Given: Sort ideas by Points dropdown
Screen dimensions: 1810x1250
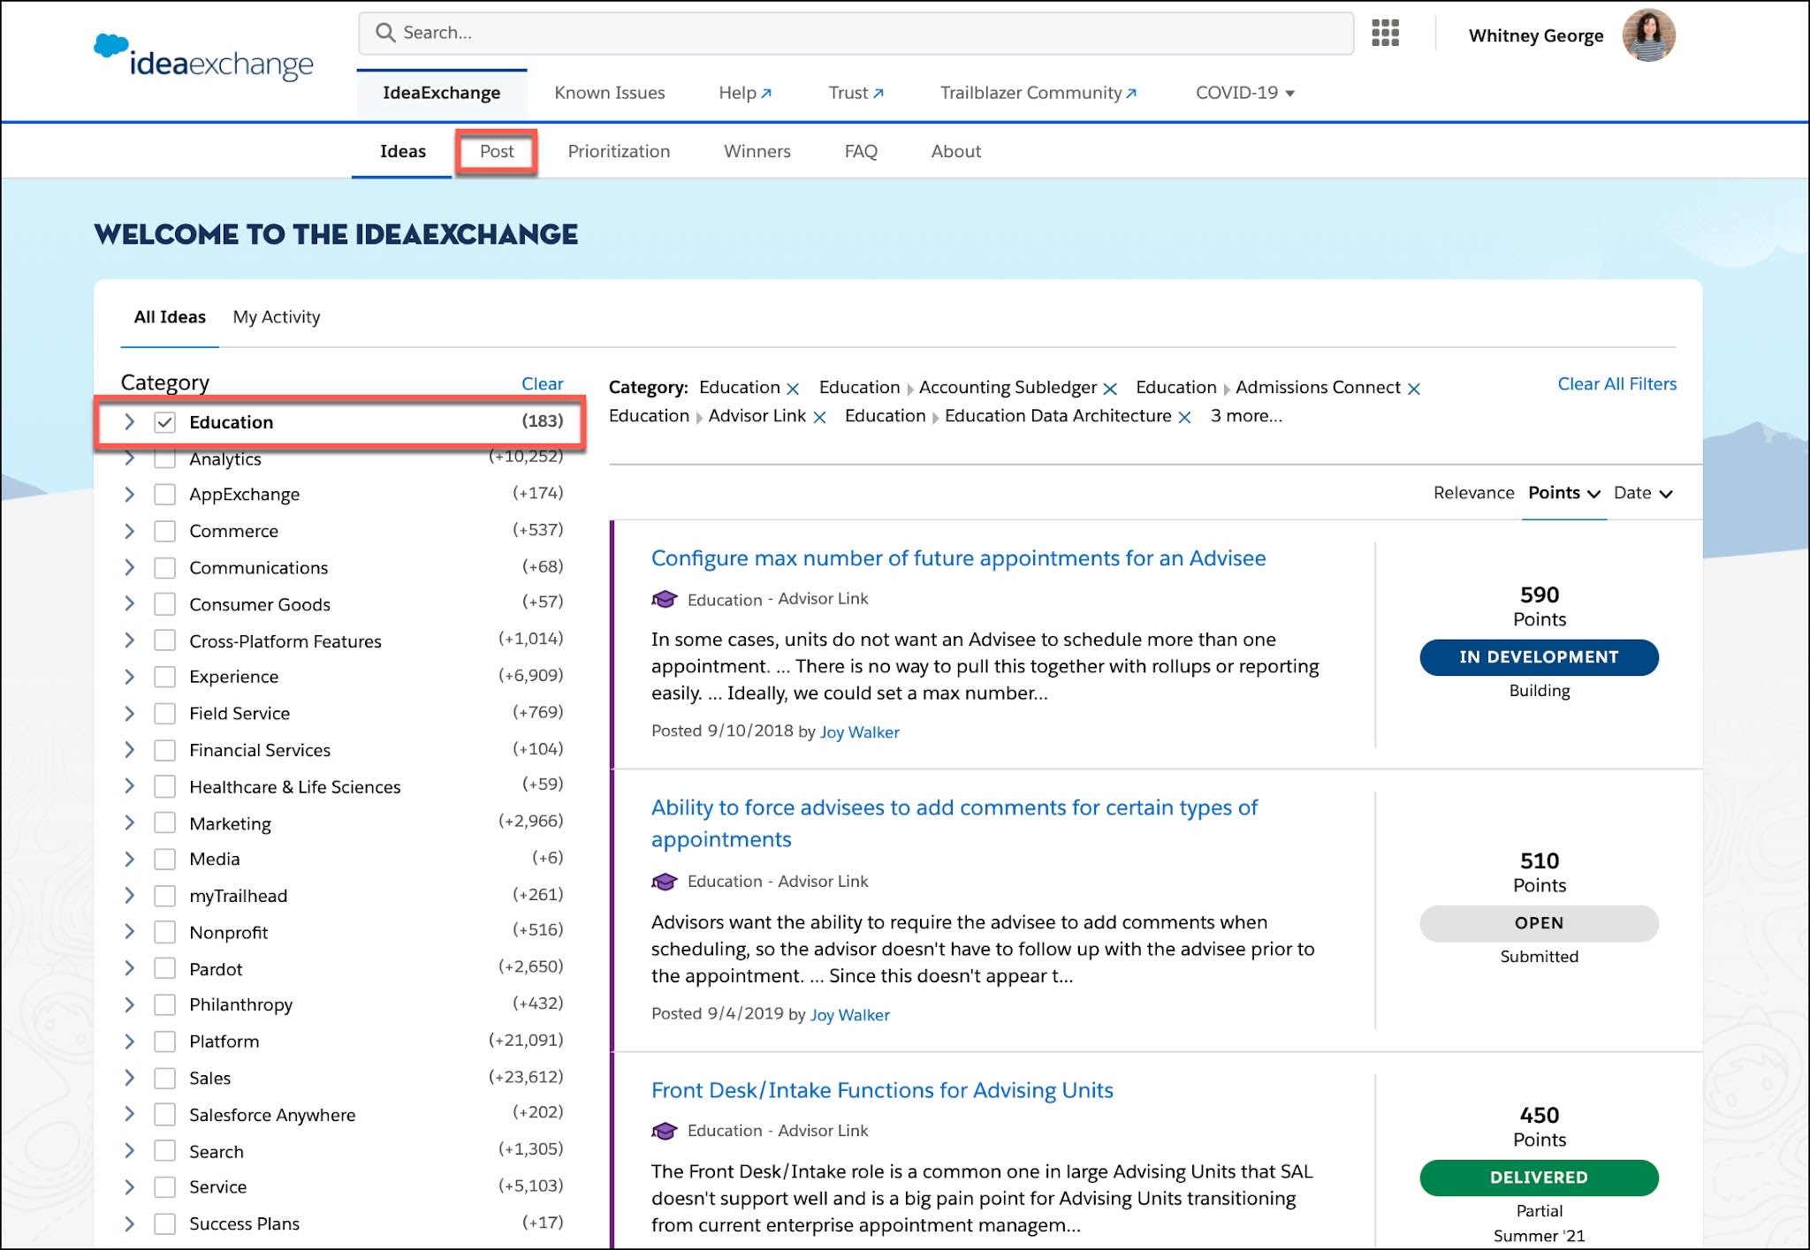Looking at the screenshot, I should (1564, 493).
